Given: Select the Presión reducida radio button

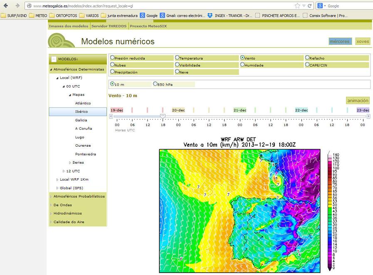Looking at the screenshot, I should point(112,57).
